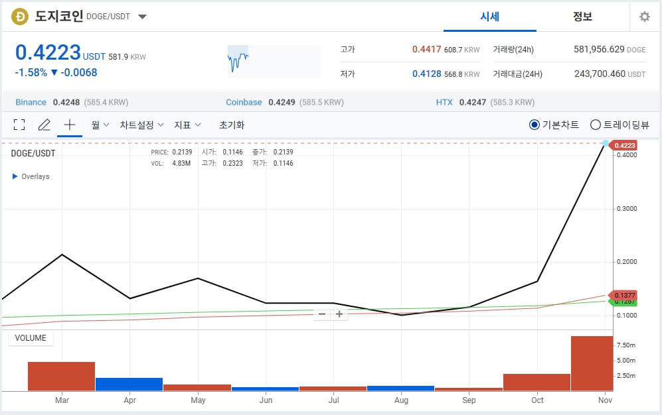Open the 지표 indicators dropdown
Viewport: 662px width, 415px height.
click(187, 125)
